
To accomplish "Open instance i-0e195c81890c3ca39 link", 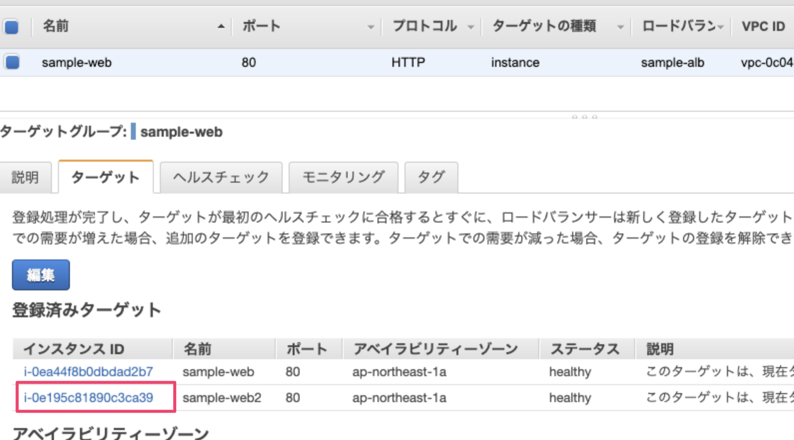I will click(x=88, y=398).
